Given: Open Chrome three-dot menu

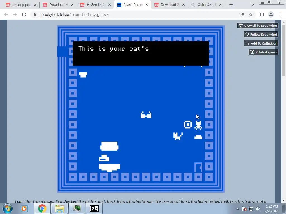Looking at the screenshot, I should point(280,14).
